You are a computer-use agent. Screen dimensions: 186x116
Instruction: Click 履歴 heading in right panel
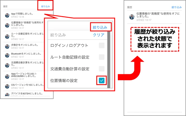point(130,7)
